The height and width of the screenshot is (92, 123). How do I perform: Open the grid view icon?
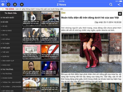coord(22,5)
